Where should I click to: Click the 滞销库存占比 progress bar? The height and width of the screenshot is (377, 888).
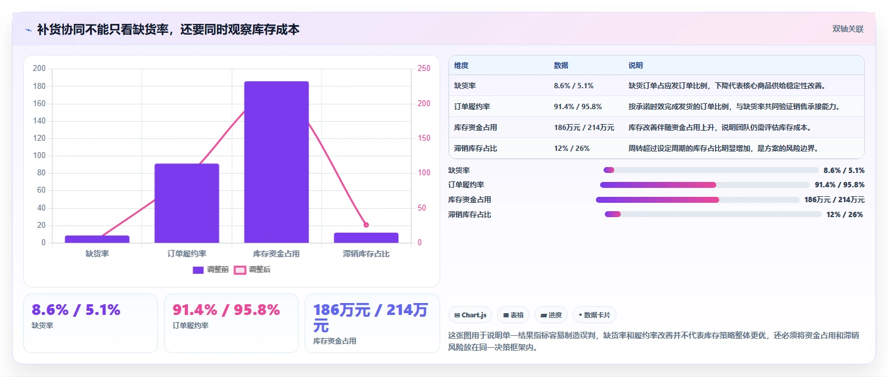click(x=713, y=214)
